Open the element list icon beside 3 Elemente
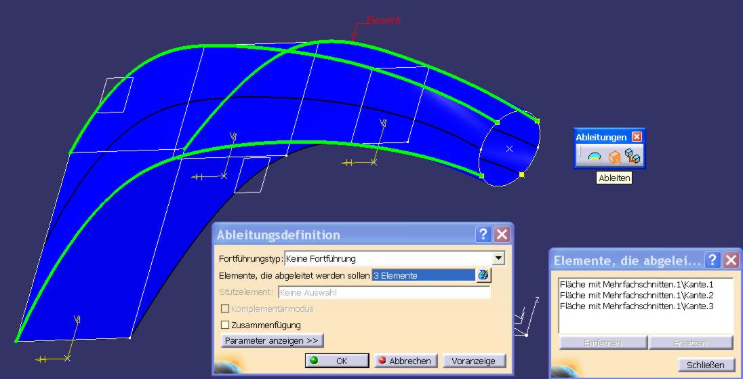The image size is (743, 379). tap(483, 275)
